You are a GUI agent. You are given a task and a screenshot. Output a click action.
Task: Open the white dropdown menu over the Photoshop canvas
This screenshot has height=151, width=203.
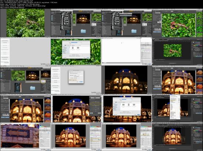tap(175, 107)
